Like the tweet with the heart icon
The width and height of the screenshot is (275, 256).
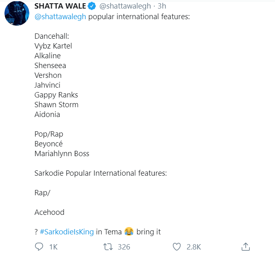click(177, 247)
